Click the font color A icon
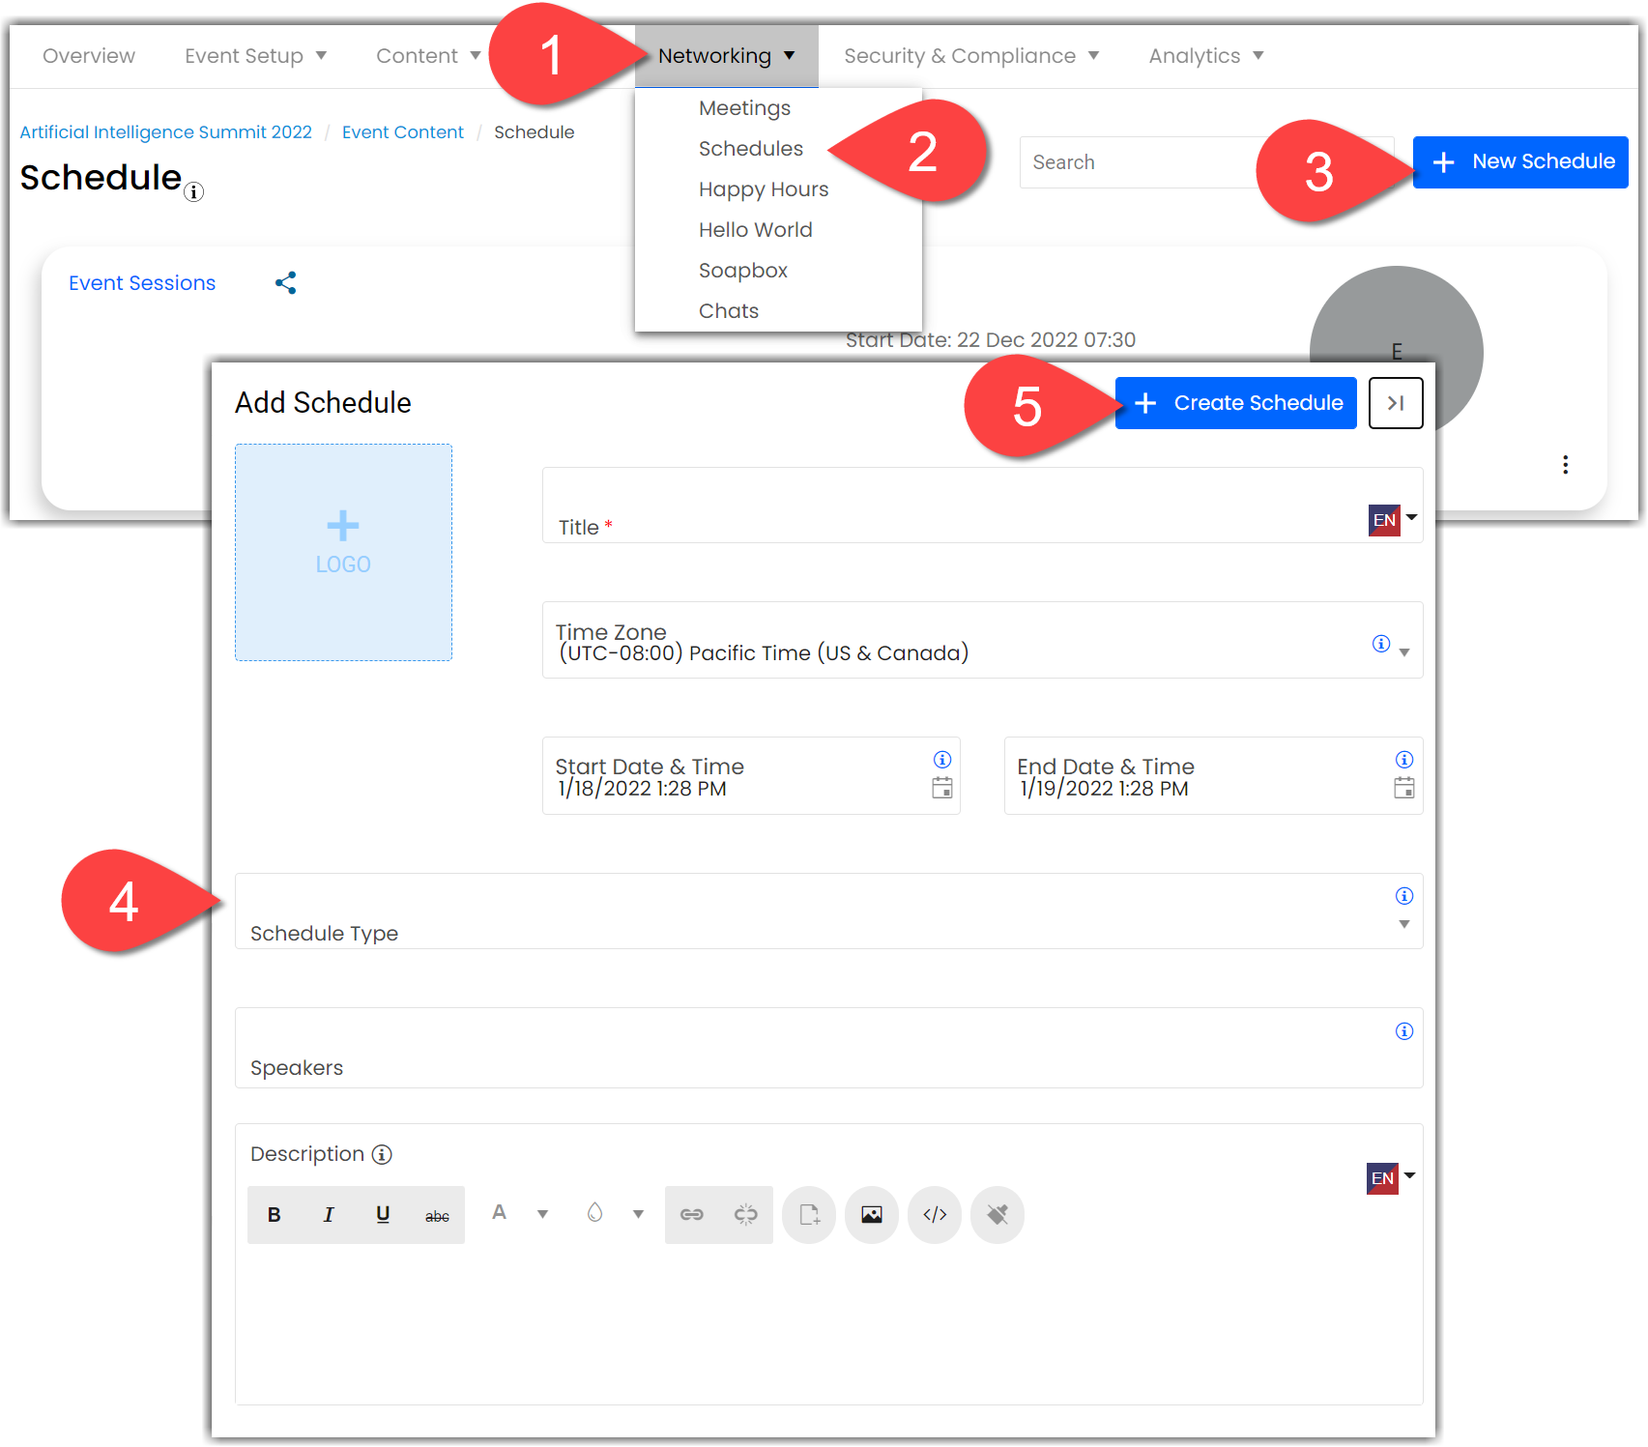Screen dimensions: 1648x1447 pos(499,1213)
